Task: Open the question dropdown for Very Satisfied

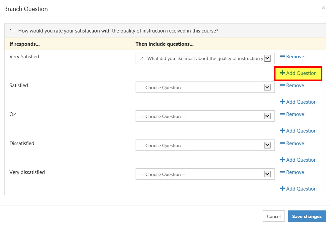Action: pyautogui.click(x=267, y=58)
